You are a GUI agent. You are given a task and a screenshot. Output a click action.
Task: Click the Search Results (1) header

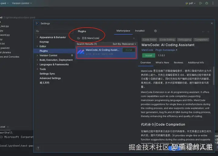[x=87, y=44]
